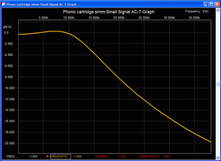
Task: Click the vertical scrollbar thumb
Action: (218, 84)
